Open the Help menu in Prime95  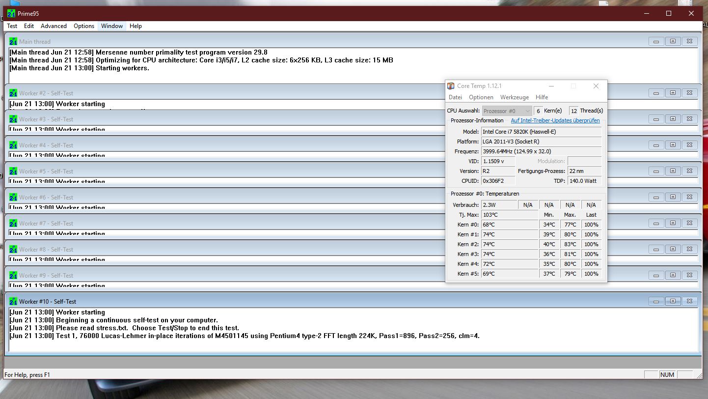point(136,26)
